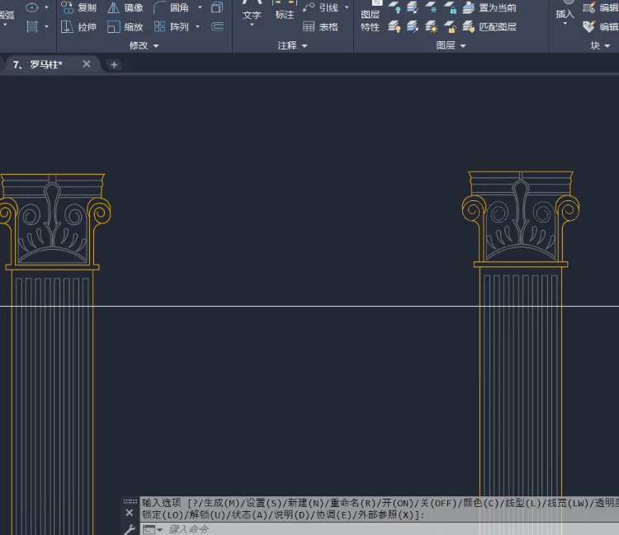Choose the 重命名(R) command option

pyautogui.click(x=353, y=503)
